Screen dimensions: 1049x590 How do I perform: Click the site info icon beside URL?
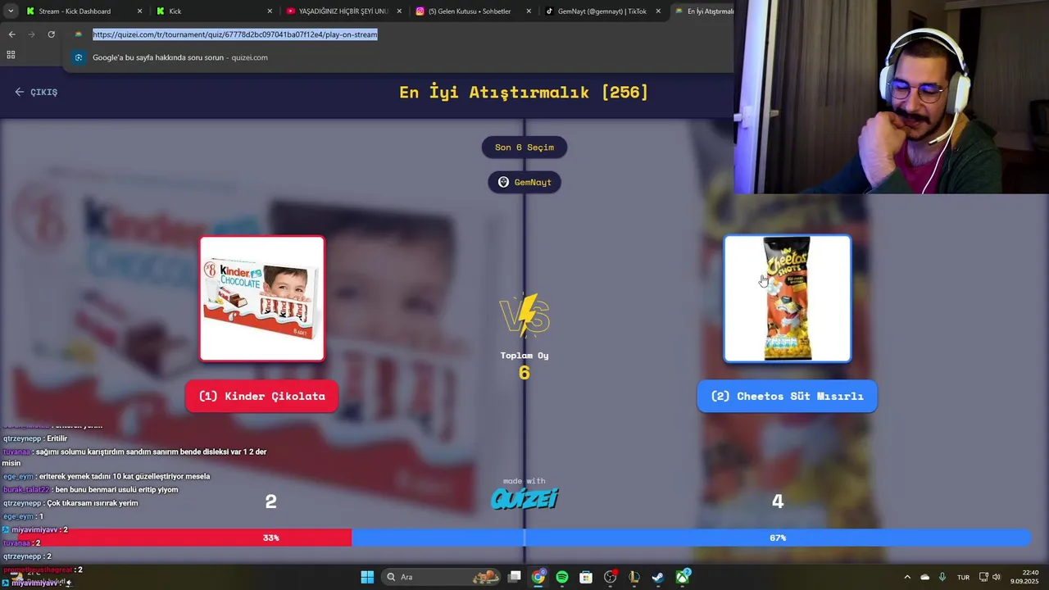[x=79, y=34]
